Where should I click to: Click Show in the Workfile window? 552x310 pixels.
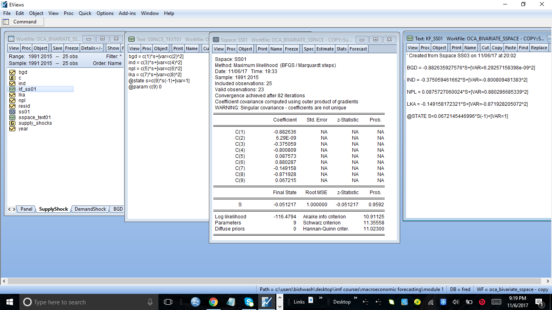[113, 48]
